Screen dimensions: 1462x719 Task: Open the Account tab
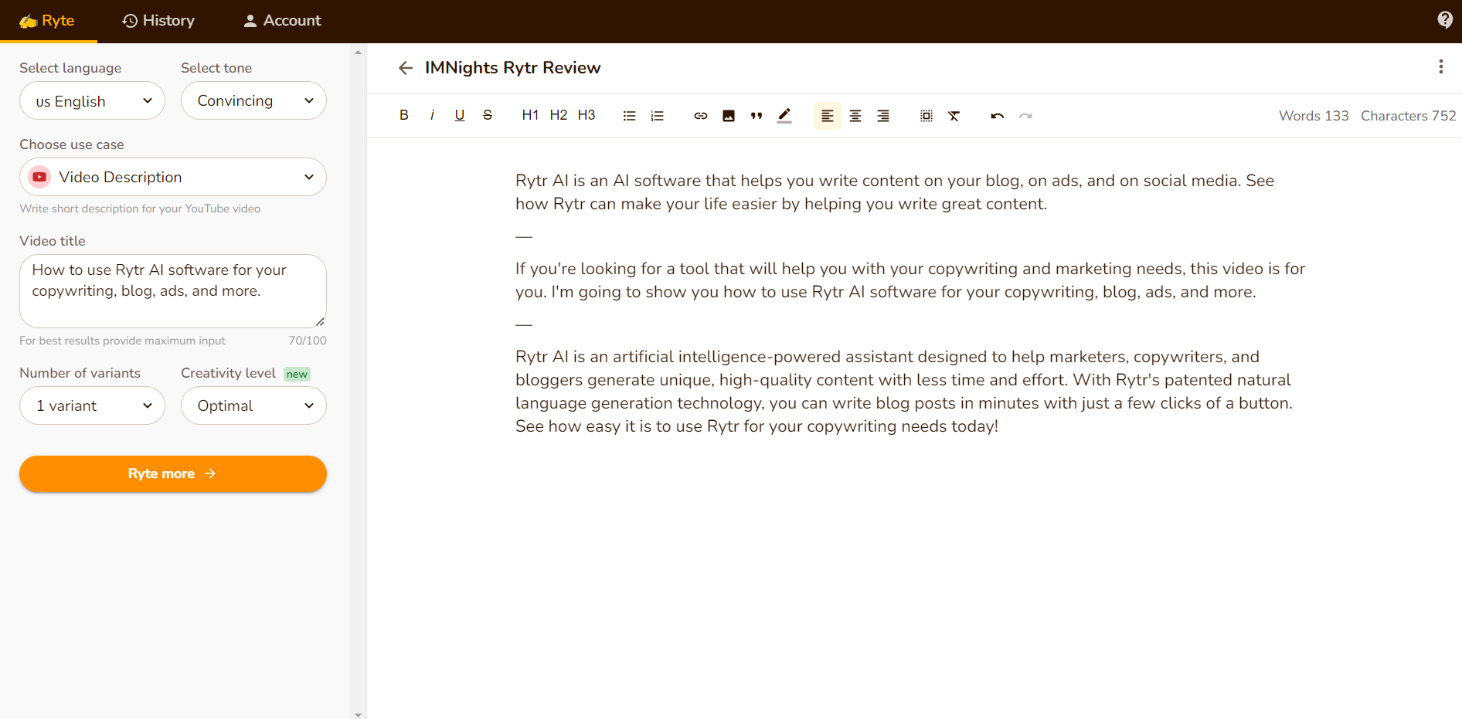tap(282, 21)
